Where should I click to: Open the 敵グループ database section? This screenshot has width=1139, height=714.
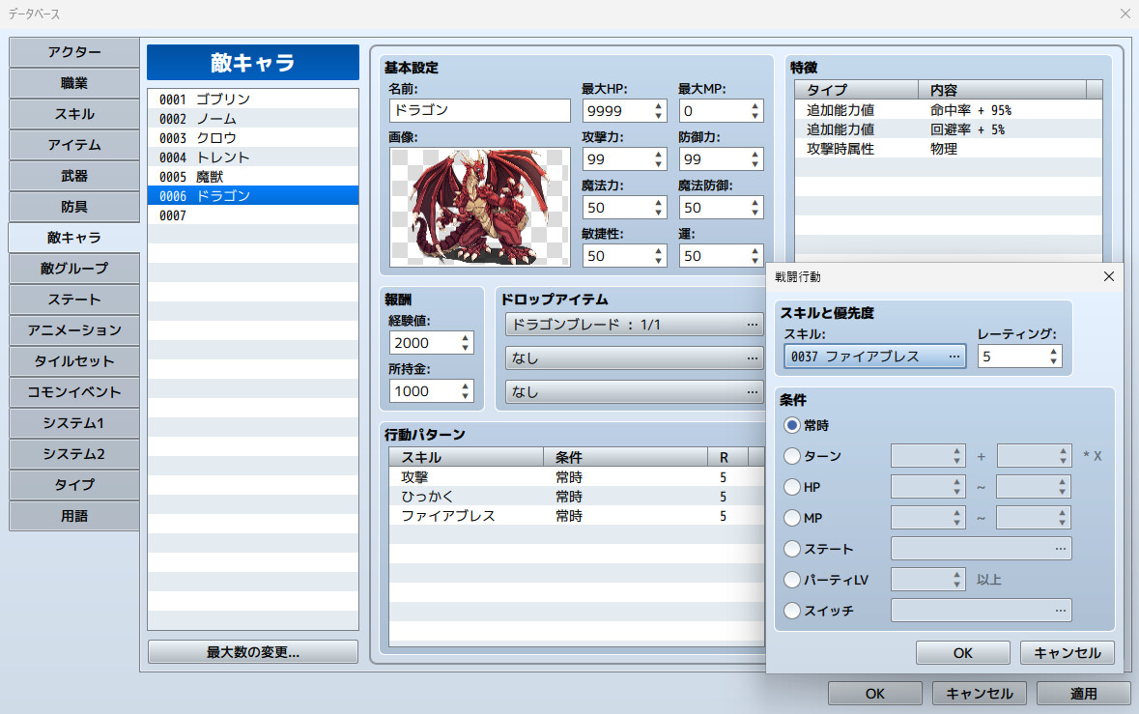[x=73, y=269]
